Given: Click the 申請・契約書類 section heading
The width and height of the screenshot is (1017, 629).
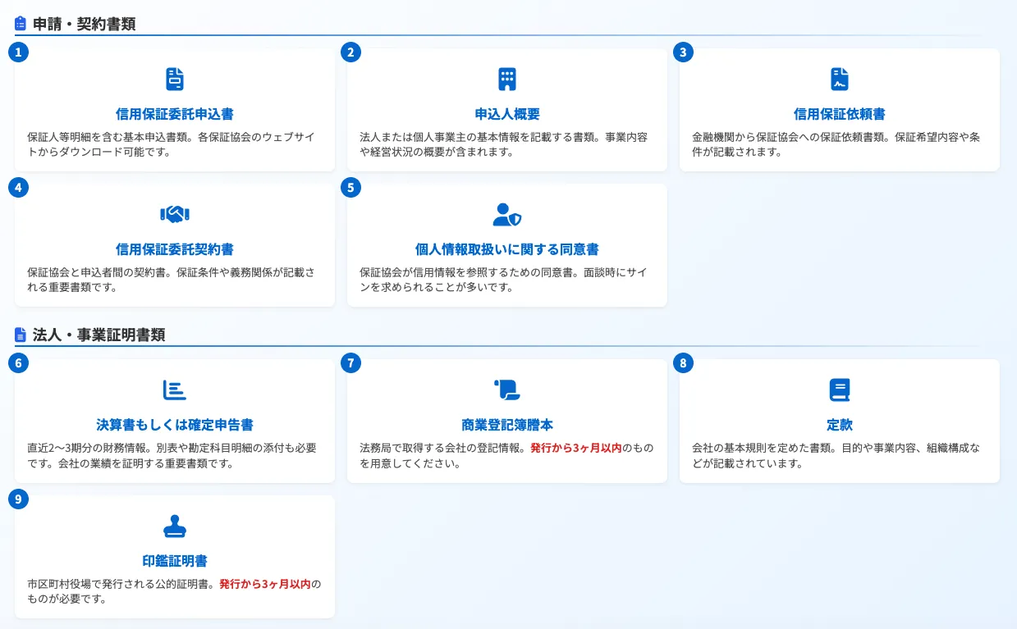Looking at the screenshot, I should (x=84, y=24).
